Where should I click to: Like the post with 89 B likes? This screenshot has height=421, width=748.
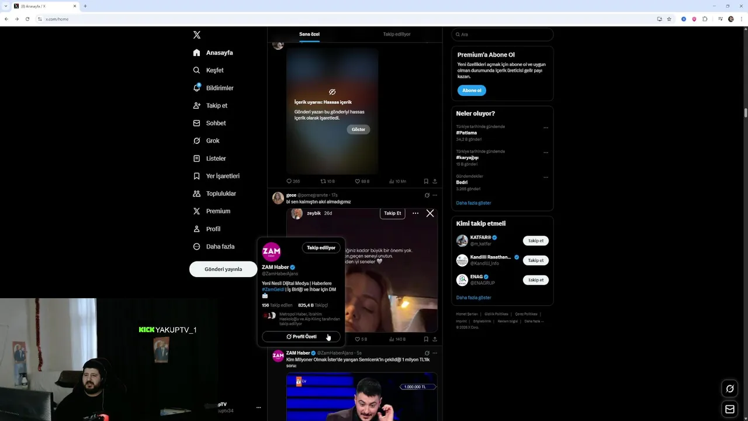click(362, 181)
